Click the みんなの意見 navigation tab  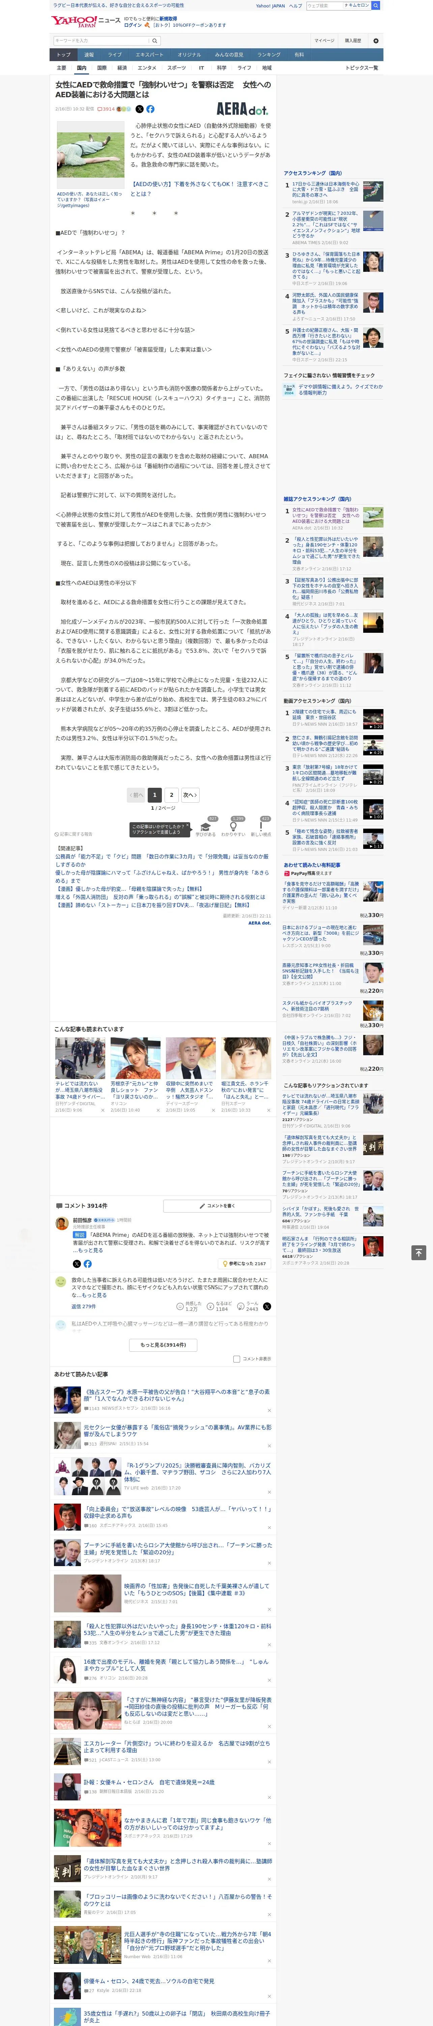click(x=229, y=55)
